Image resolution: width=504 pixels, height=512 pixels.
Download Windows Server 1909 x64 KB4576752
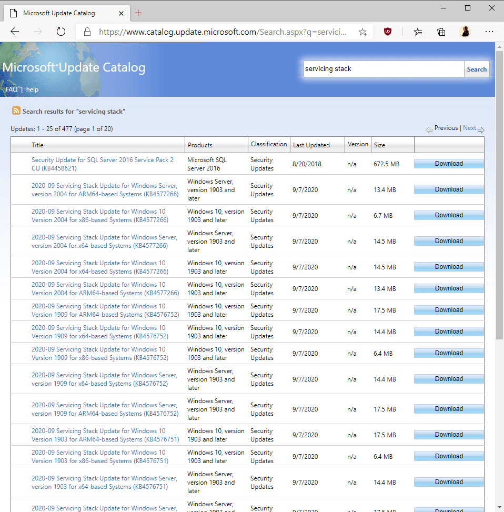pyautogui.click(x=449, y=379)
